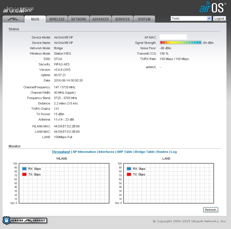Image resolution: width=231 pixels, height=229 pixels.
Task: Click the TX/RX rate 150 Mbps / 150 Mbps
Action: (x=174, y=59)
